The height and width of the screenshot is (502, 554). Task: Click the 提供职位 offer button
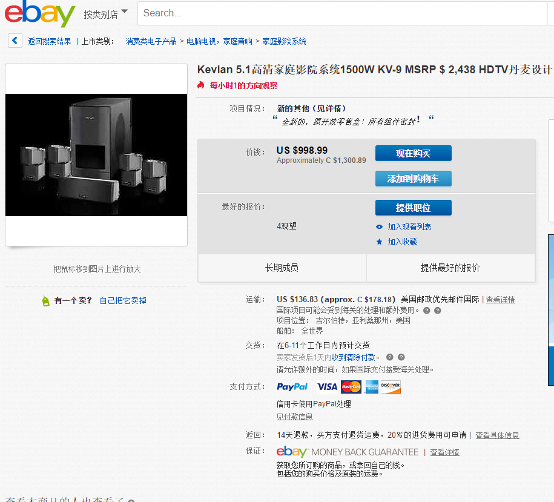click(x=414, y=208)
